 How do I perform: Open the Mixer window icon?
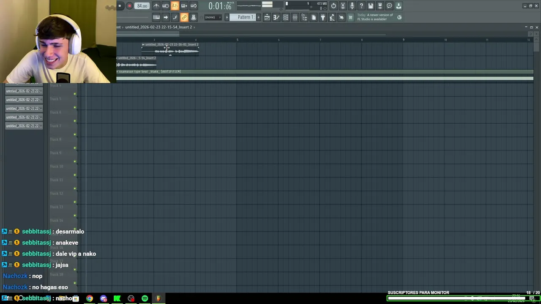295,17
